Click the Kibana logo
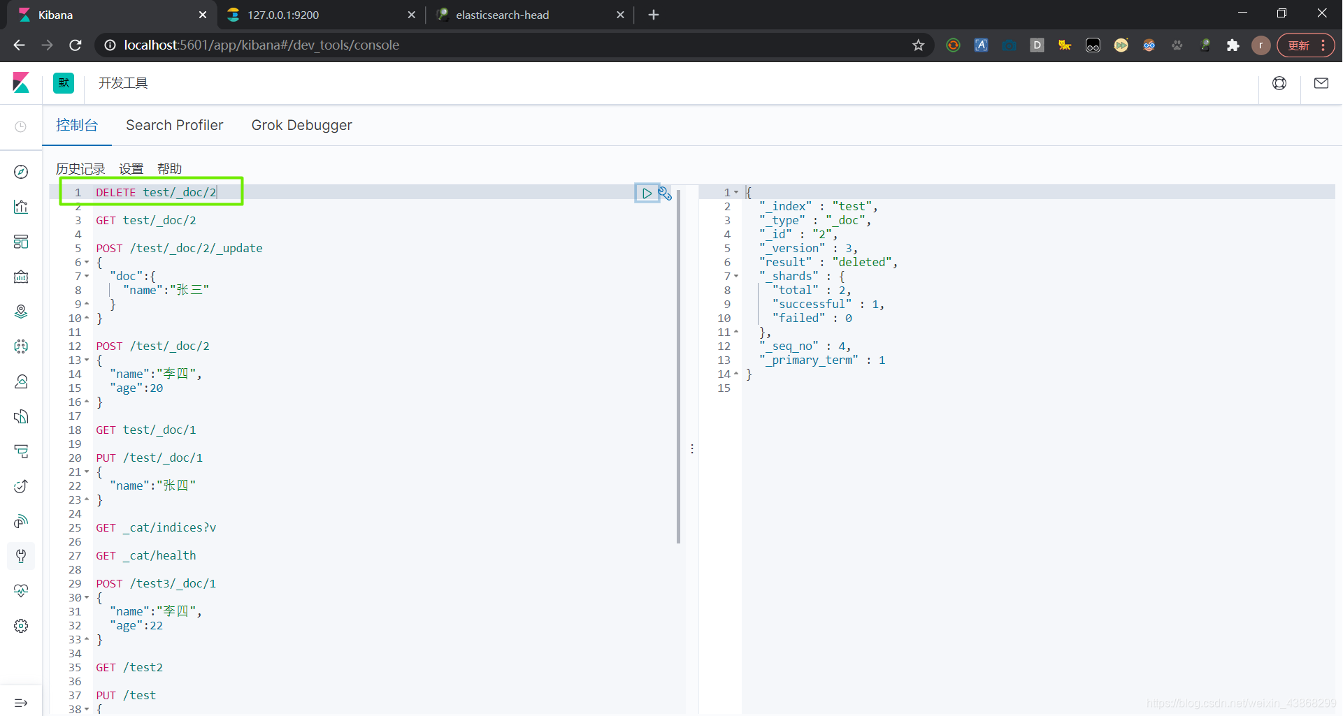1343x716 pixels. pos(21,83)
